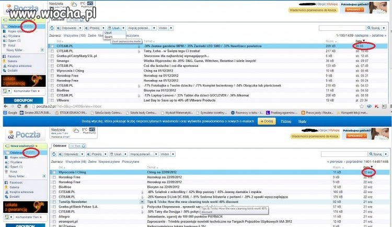Screen dimensions: 392x227
Task: Go to następne page link in top window
Action: (362, 36)
